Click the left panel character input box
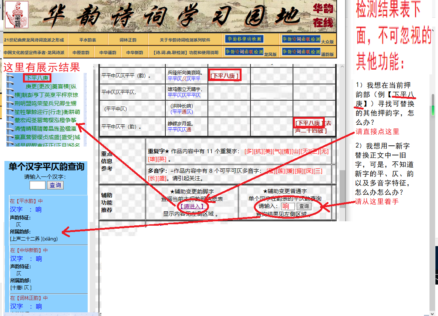Screen dimensions: 438x316 click(x=37, y=185)
